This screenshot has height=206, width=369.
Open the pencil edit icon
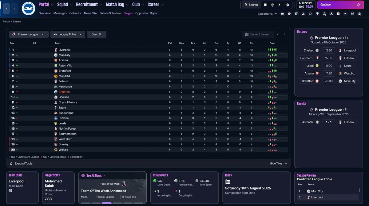point(280,5)
